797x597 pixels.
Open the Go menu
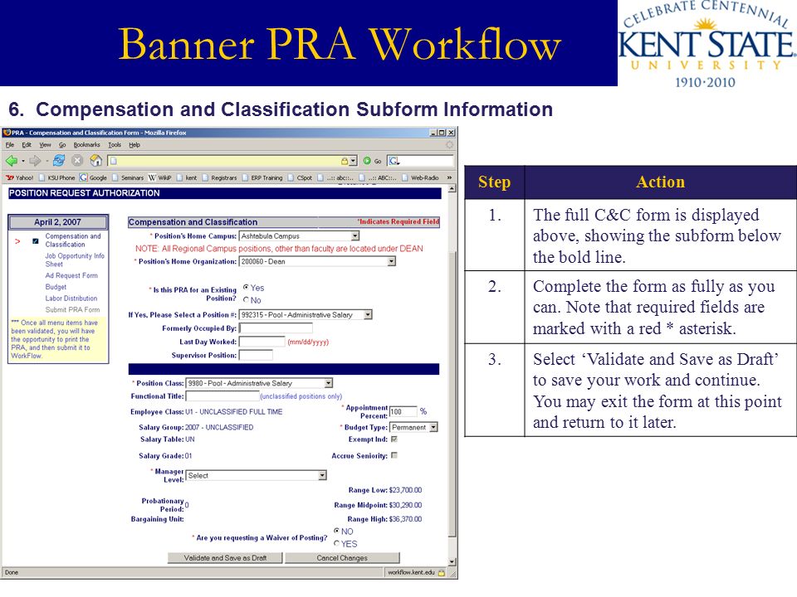62,144
